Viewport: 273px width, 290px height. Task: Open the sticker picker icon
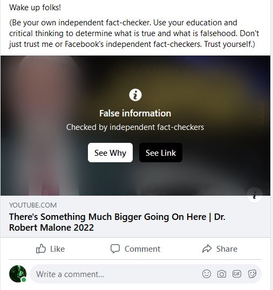252,274
